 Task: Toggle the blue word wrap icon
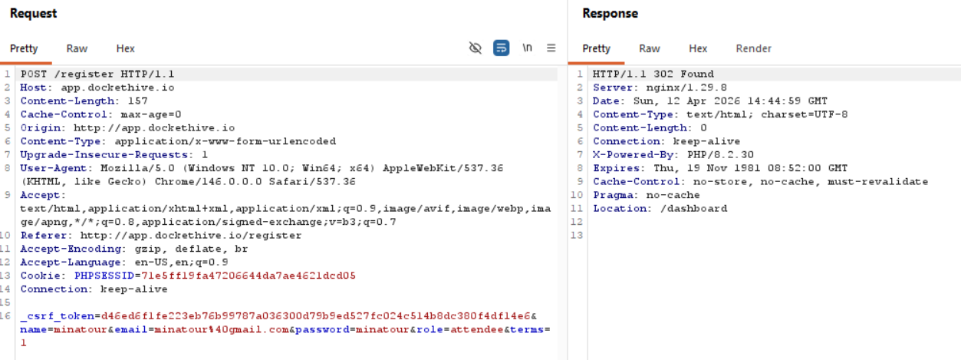pyautogui.click(x=501, y=48)
